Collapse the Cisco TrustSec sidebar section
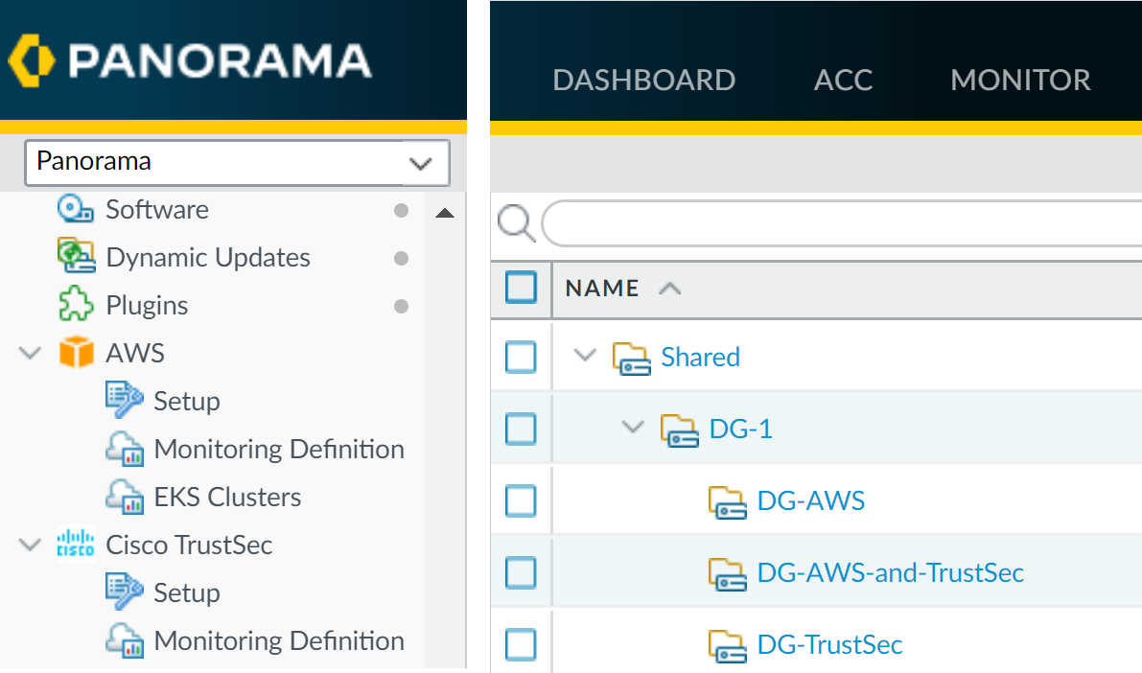Screen dimensions: 1142x673 point(31,545)
